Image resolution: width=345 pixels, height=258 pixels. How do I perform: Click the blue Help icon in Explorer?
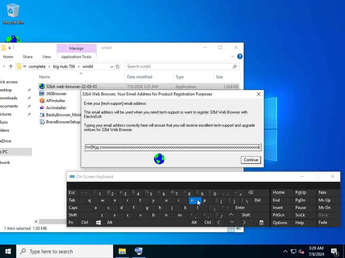coord(240,56)
